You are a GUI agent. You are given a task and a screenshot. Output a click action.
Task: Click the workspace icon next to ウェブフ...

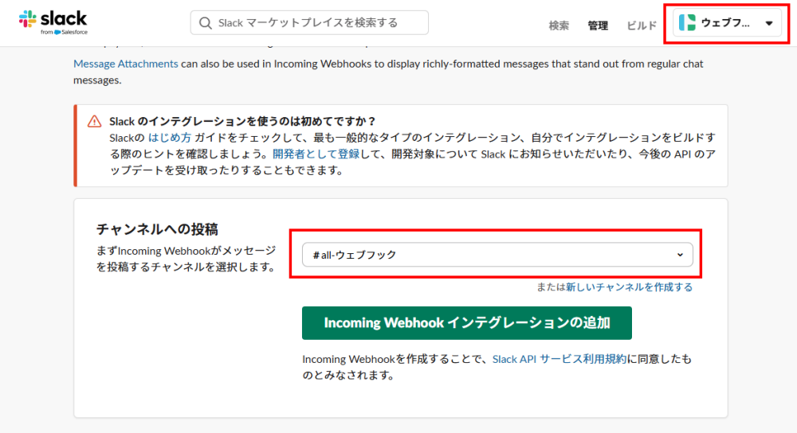(687, 22)
